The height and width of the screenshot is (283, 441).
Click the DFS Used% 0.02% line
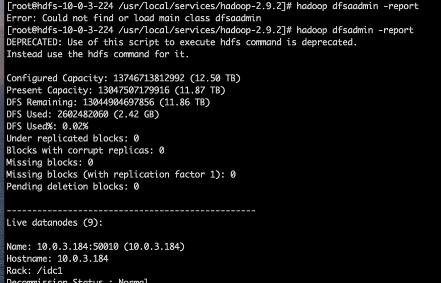click(x=47, y=126)
